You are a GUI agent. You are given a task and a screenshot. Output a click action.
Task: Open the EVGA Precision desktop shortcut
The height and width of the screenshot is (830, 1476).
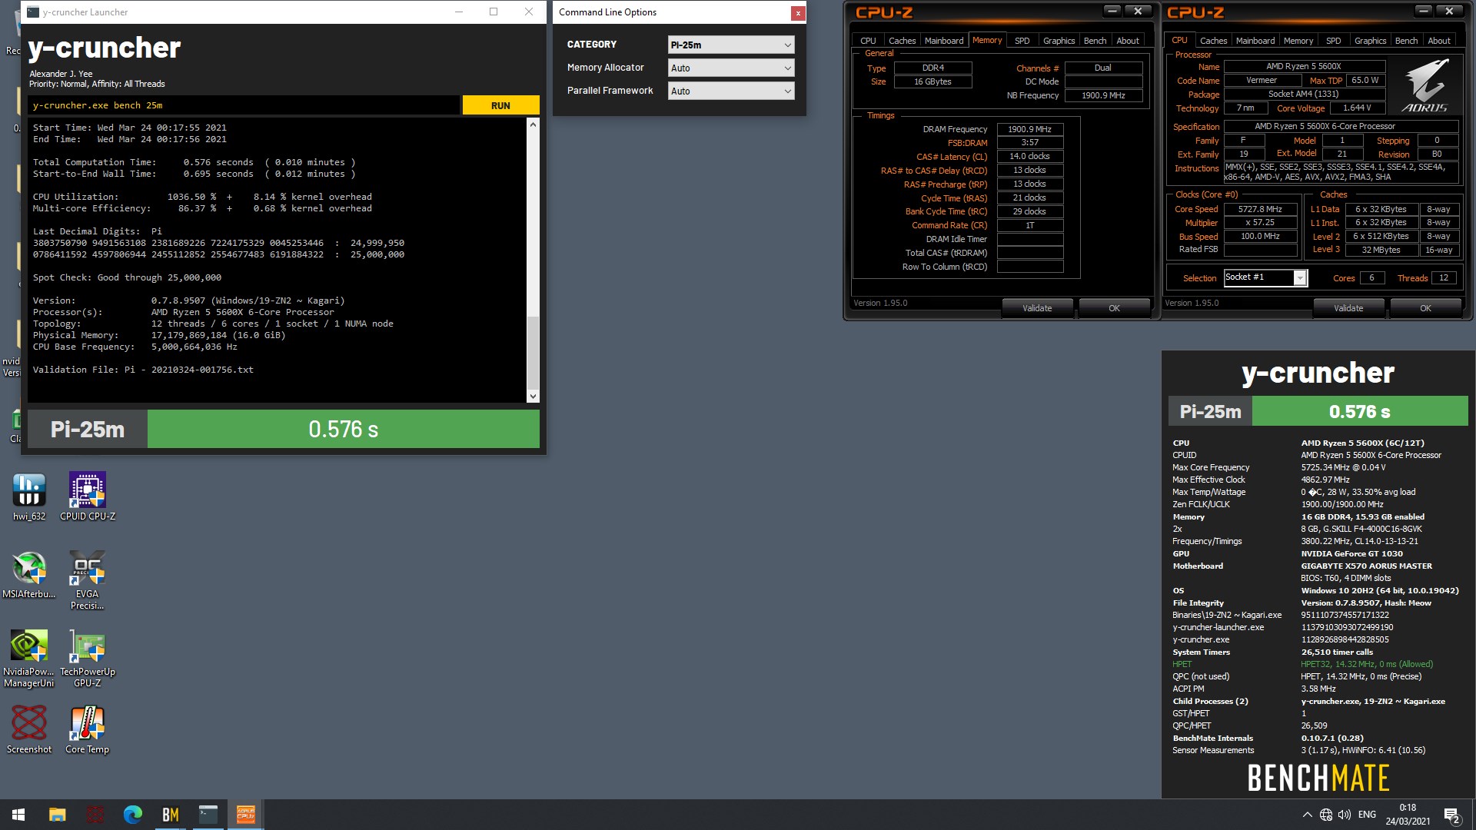(87, 579)
